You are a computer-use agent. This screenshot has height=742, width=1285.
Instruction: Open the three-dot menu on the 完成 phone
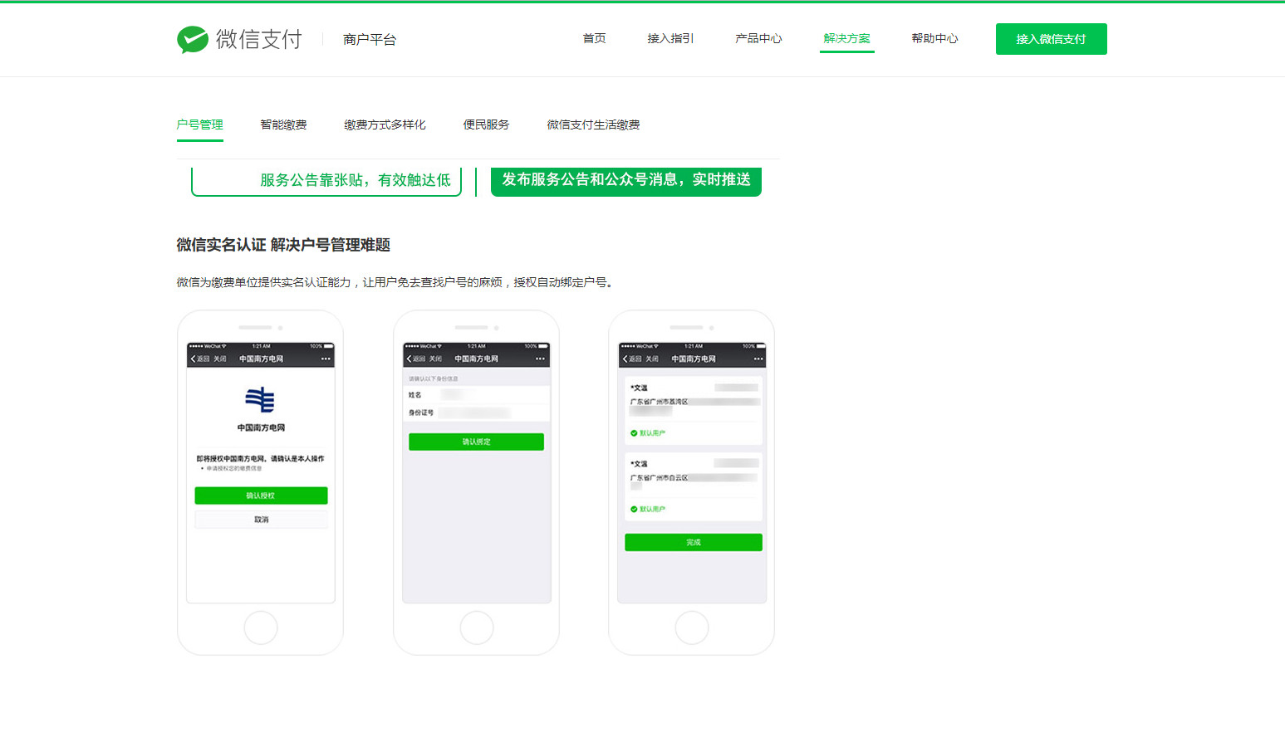pyautogui.click(x=758, y=359)
